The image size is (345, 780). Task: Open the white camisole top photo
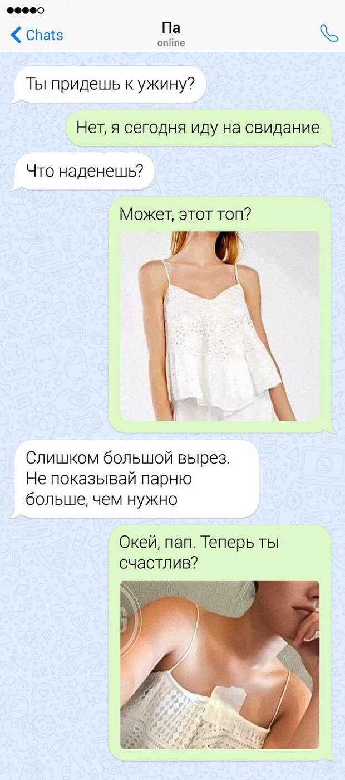[x=220, y=326]
